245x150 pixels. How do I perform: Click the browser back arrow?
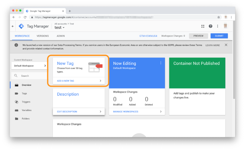[x=14, y=17]
